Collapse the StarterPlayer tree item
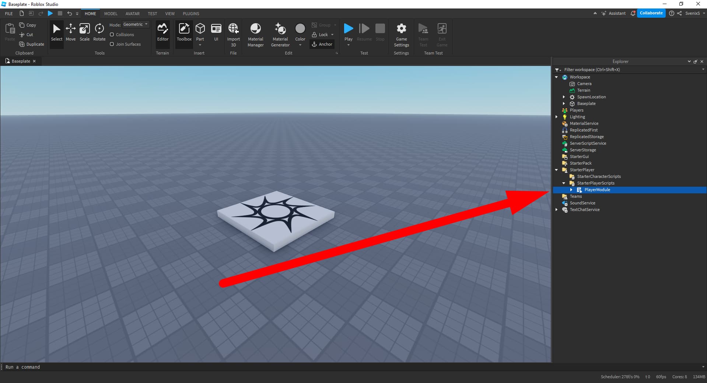This screenshot has width=707, height=383. [x=556, y=170]
